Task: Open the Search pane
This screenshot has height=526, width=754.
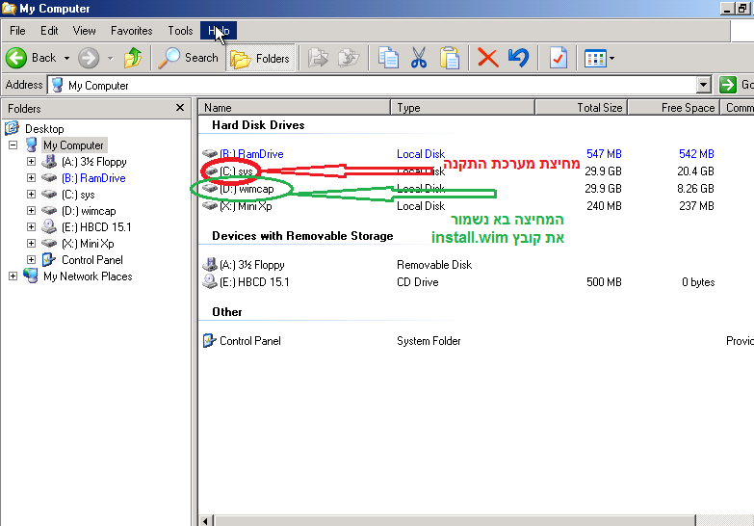Action: pos(189,58)
